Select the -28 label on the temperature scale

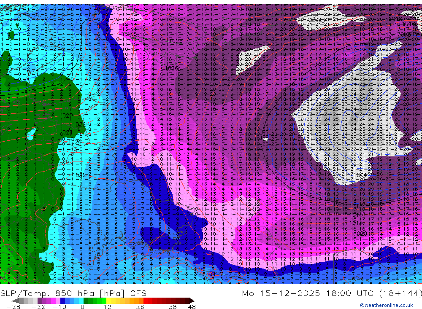(x=14, y=307)
